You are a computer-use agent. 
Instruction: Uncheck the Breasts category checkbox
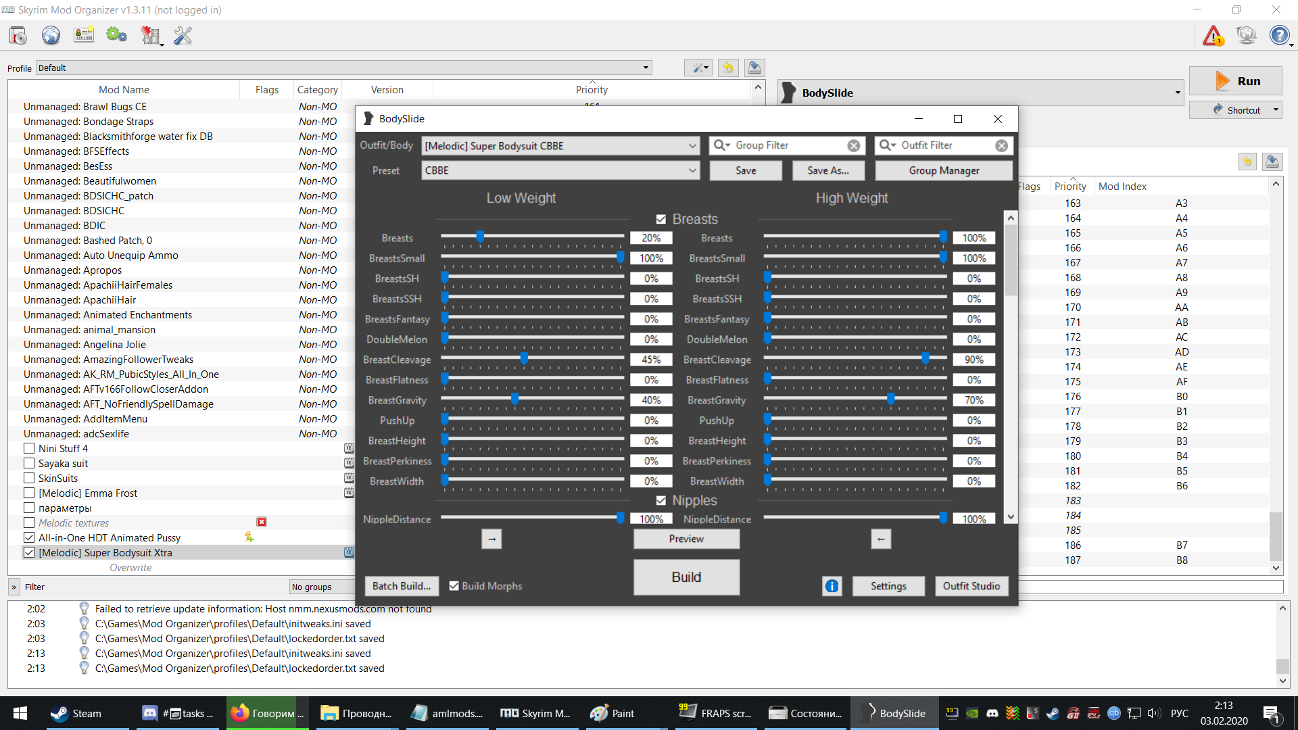pyautogui.click(x=661, y=219)
